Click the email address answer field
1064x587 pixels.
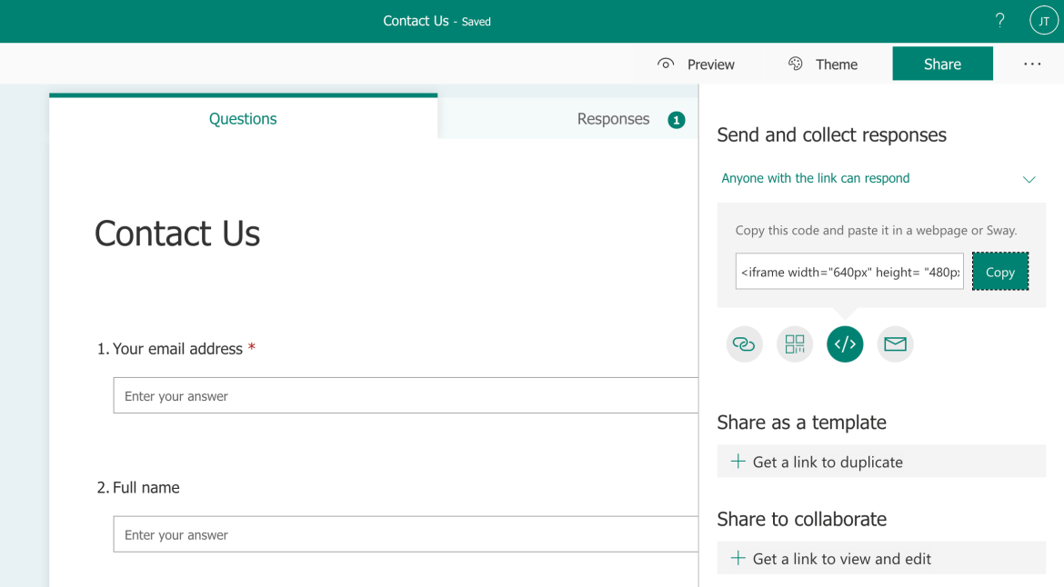point(405,396)
